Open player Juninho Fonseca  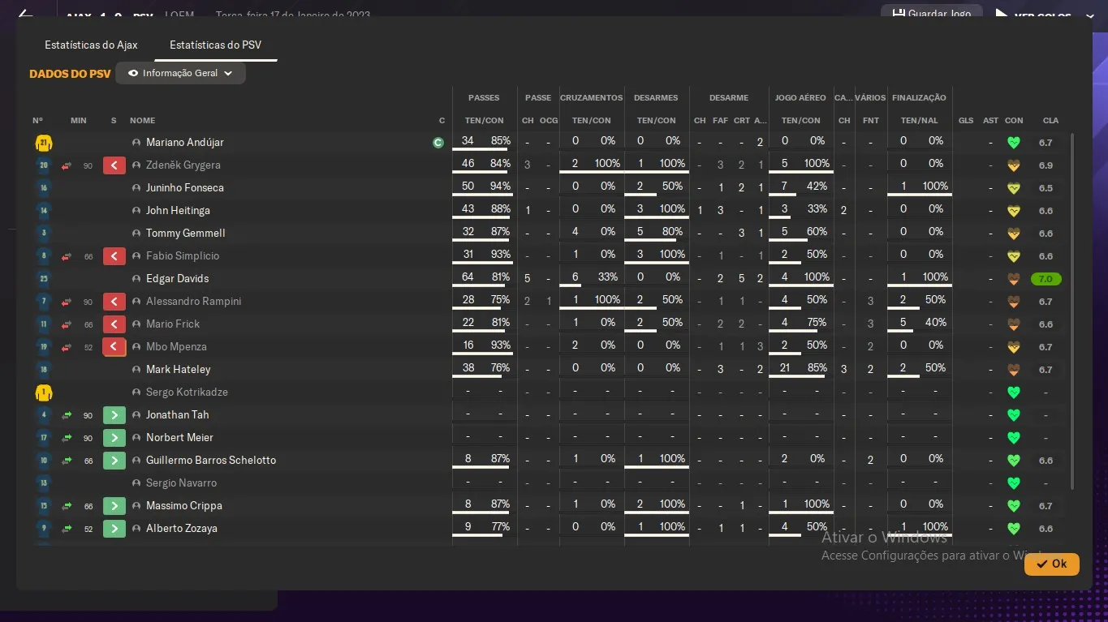pos(185,188)
